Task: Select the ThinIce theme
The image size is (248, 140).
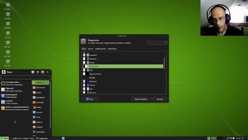Action: 123,85
